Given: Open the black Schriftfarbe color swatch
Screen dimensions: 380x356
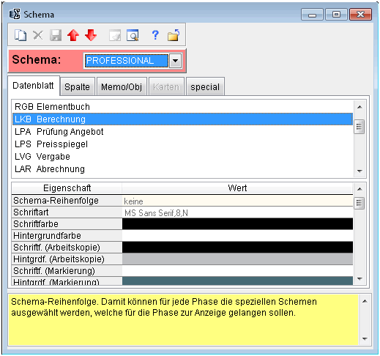Looking at the screenshot, I should (x=237, y=224).
